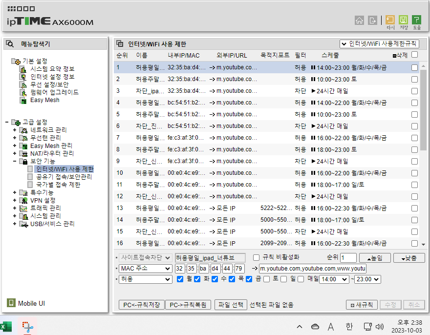Enable the 매일 (every day) checkbox

click(x=301, y=279)
